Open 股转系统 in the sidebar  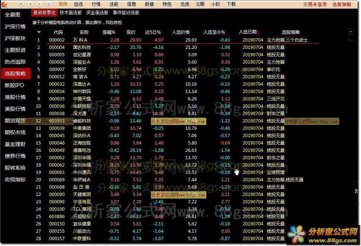pyautogui.click(x=15, y=168)
